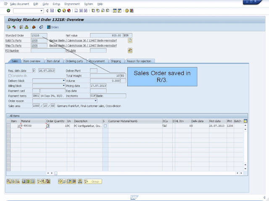Open Item Conditions pricing scale icon
This screenshot has width=269, height=201.
pos(65,181)
